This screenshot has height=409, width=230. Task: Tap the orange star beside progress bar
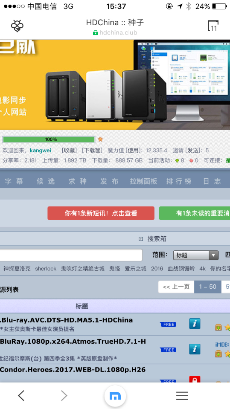click(x=100, y=139)
